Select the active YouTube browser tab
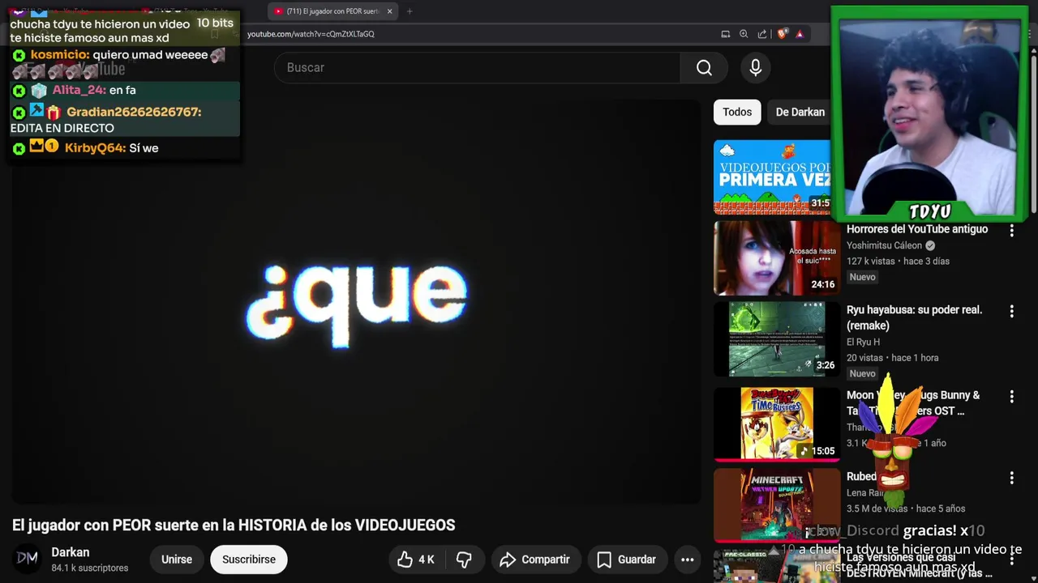 tap(332, 11)
